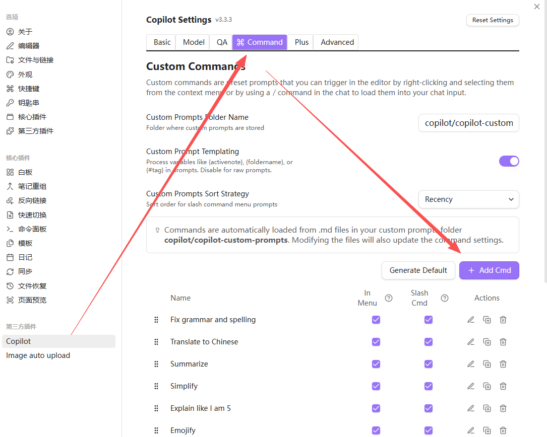Edit the Explain like I am 5 command
Viewport: 547px width, 437px height.
[470, 408]
